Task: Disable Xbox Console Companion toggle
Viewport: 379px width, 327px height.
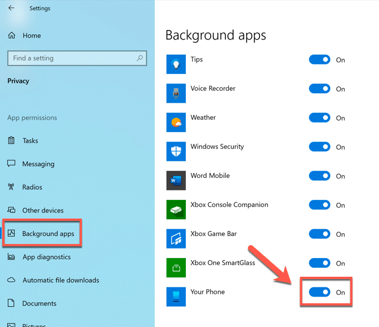Action: click(320, 204)
